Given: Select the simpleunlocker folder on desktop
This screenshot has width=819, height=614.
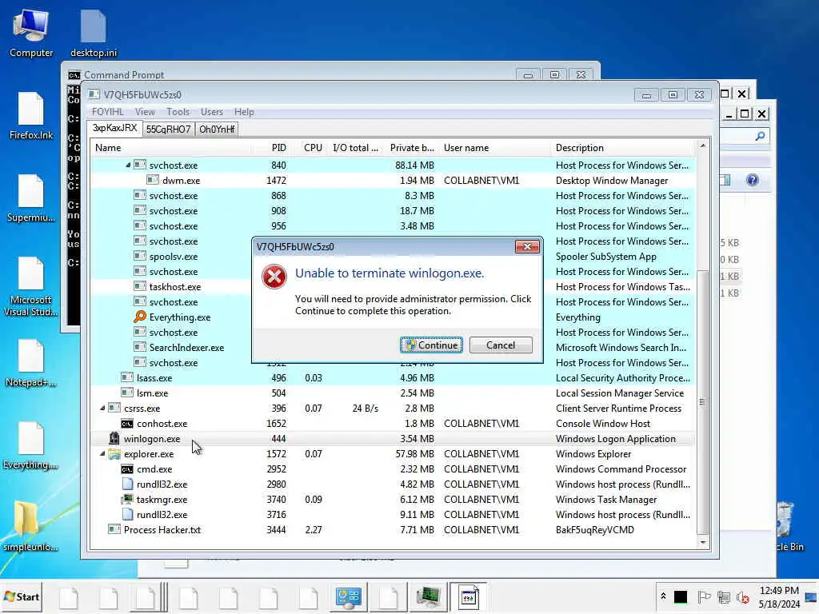Looking at the screenshot, I should (30, 526).
